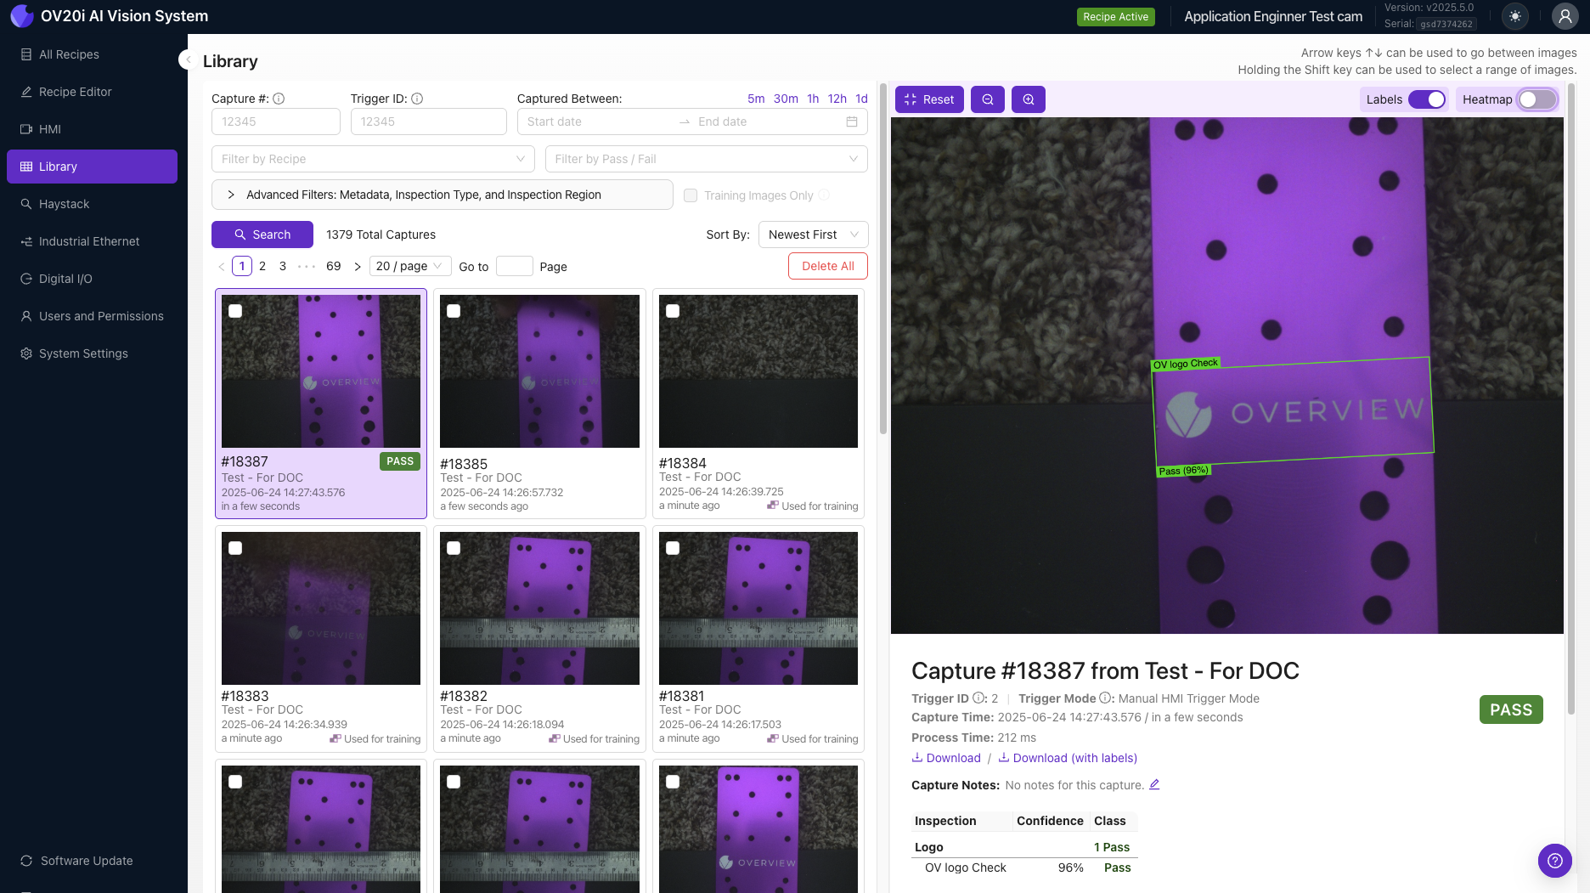Image resolution: width=1590 pixels, height=893 pixels.
Task: Disable the Labels toggle
Action: [1427, 99]
